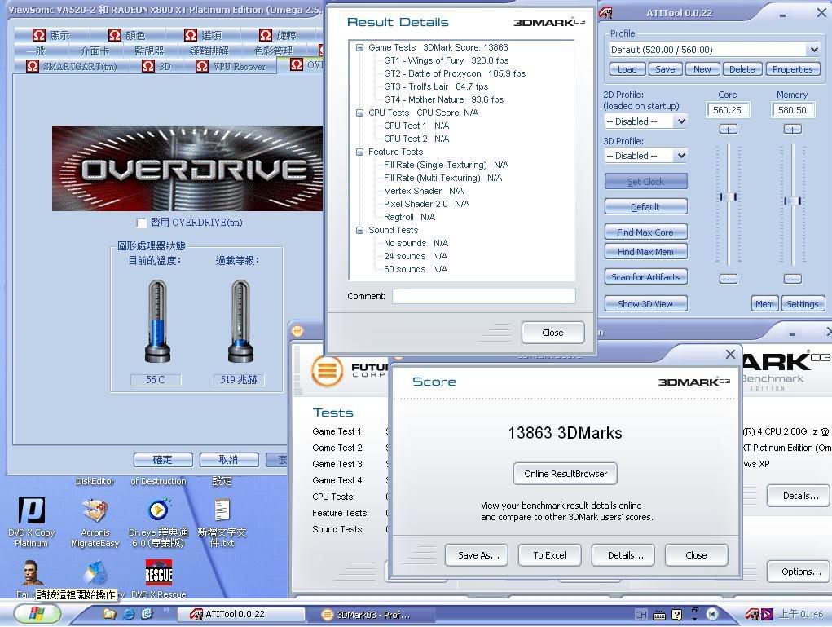Click Find Max Core in ATITool
Viewport: 832px width, 627px height.
pos(645,232)
